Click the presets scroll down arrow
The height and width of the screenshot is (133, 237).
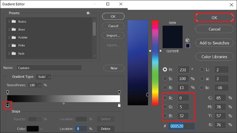(95, 56)
